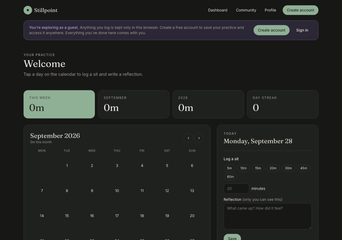Select September 13 on the calendar
The image size is (342, 240).
(192, 191)
